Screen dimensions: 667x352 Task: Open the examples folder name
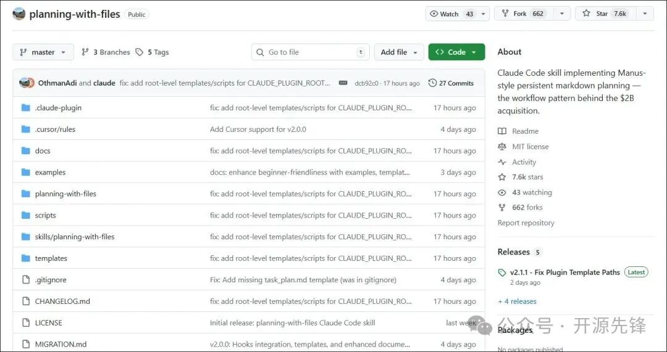50,173
